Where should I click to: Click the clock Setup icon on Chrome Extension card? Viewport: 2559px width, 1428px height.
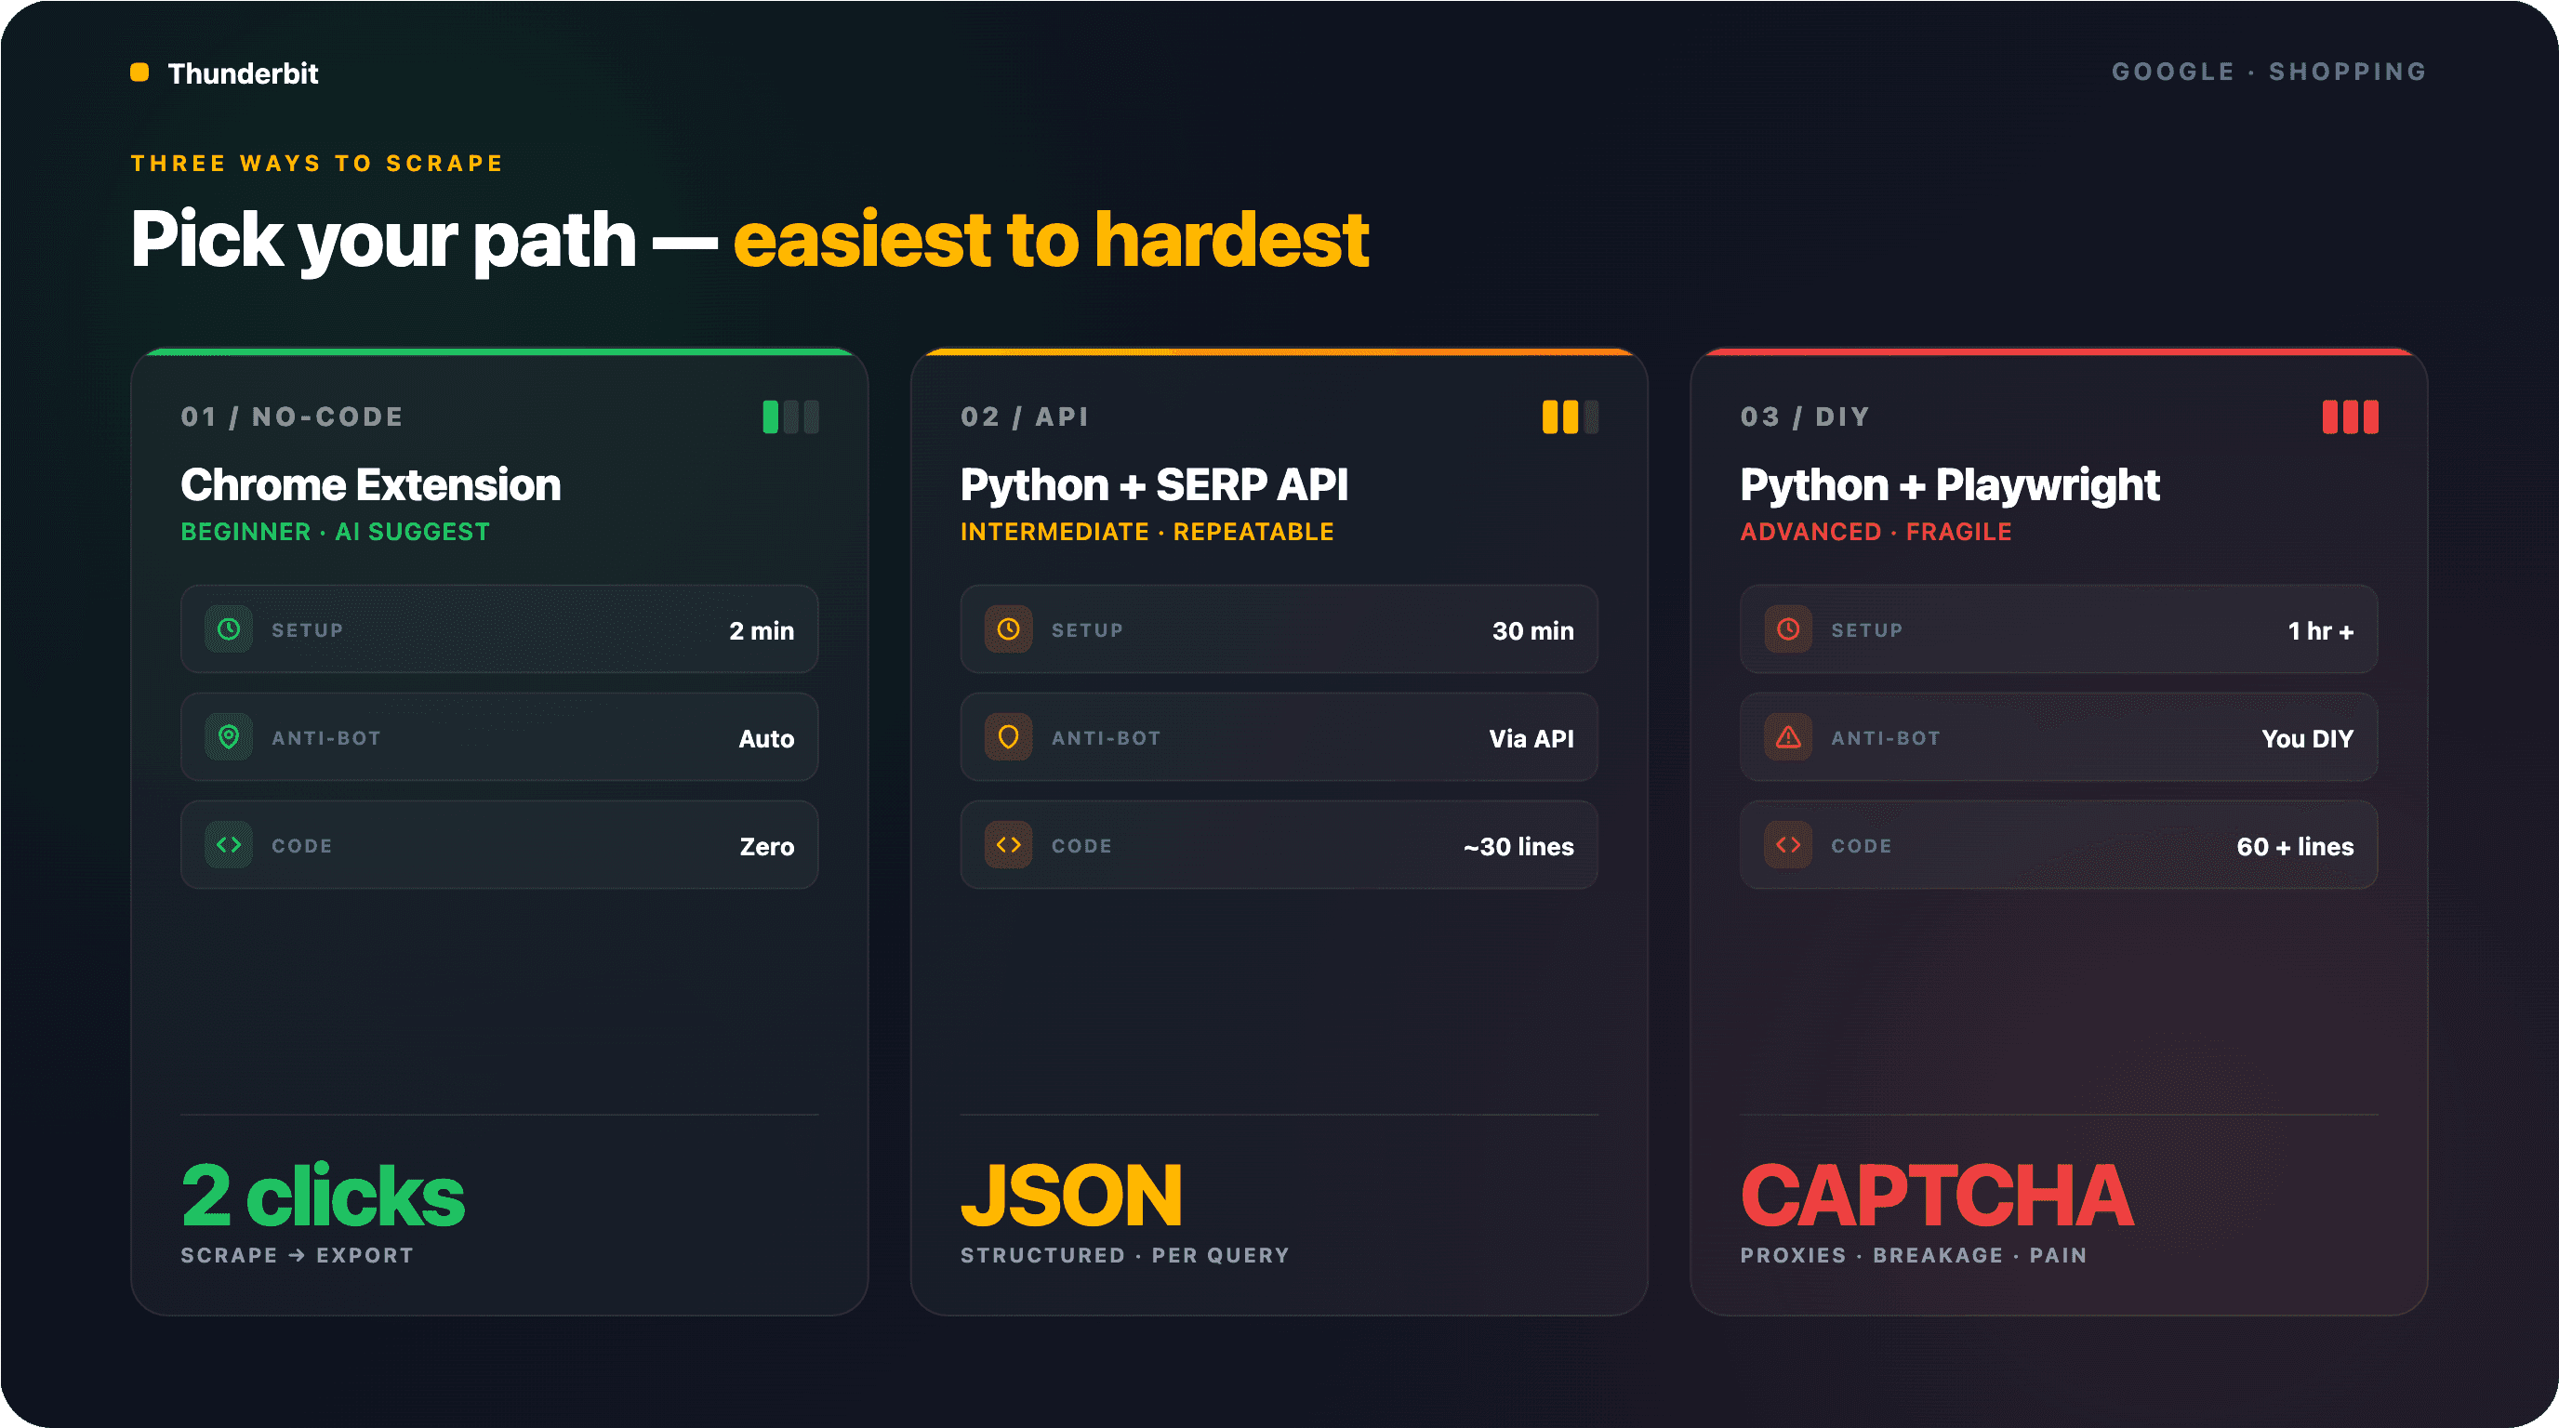pyautogui.click(x=228, y=628)
